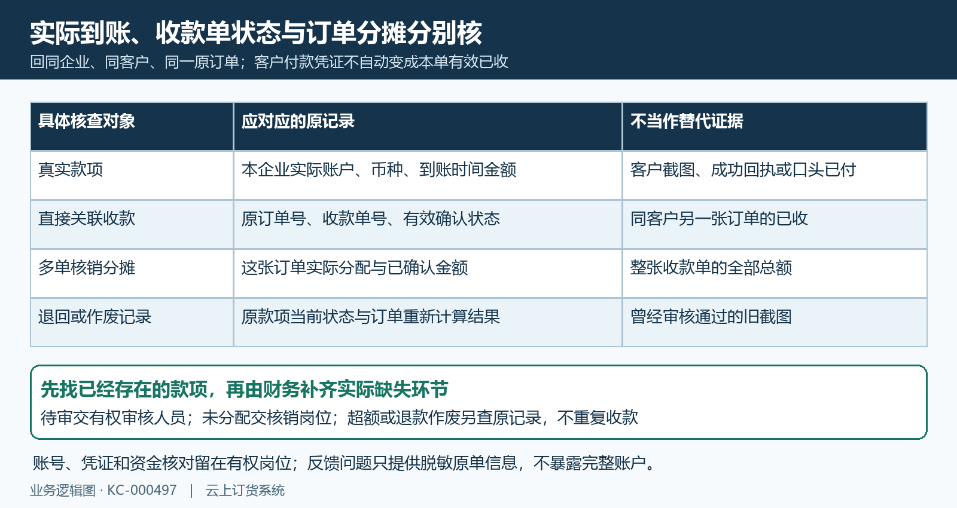This screenshot has width=957, height=508.
Task: Select cell 曾经审核通过的旧截图
Action: [775, 323]
